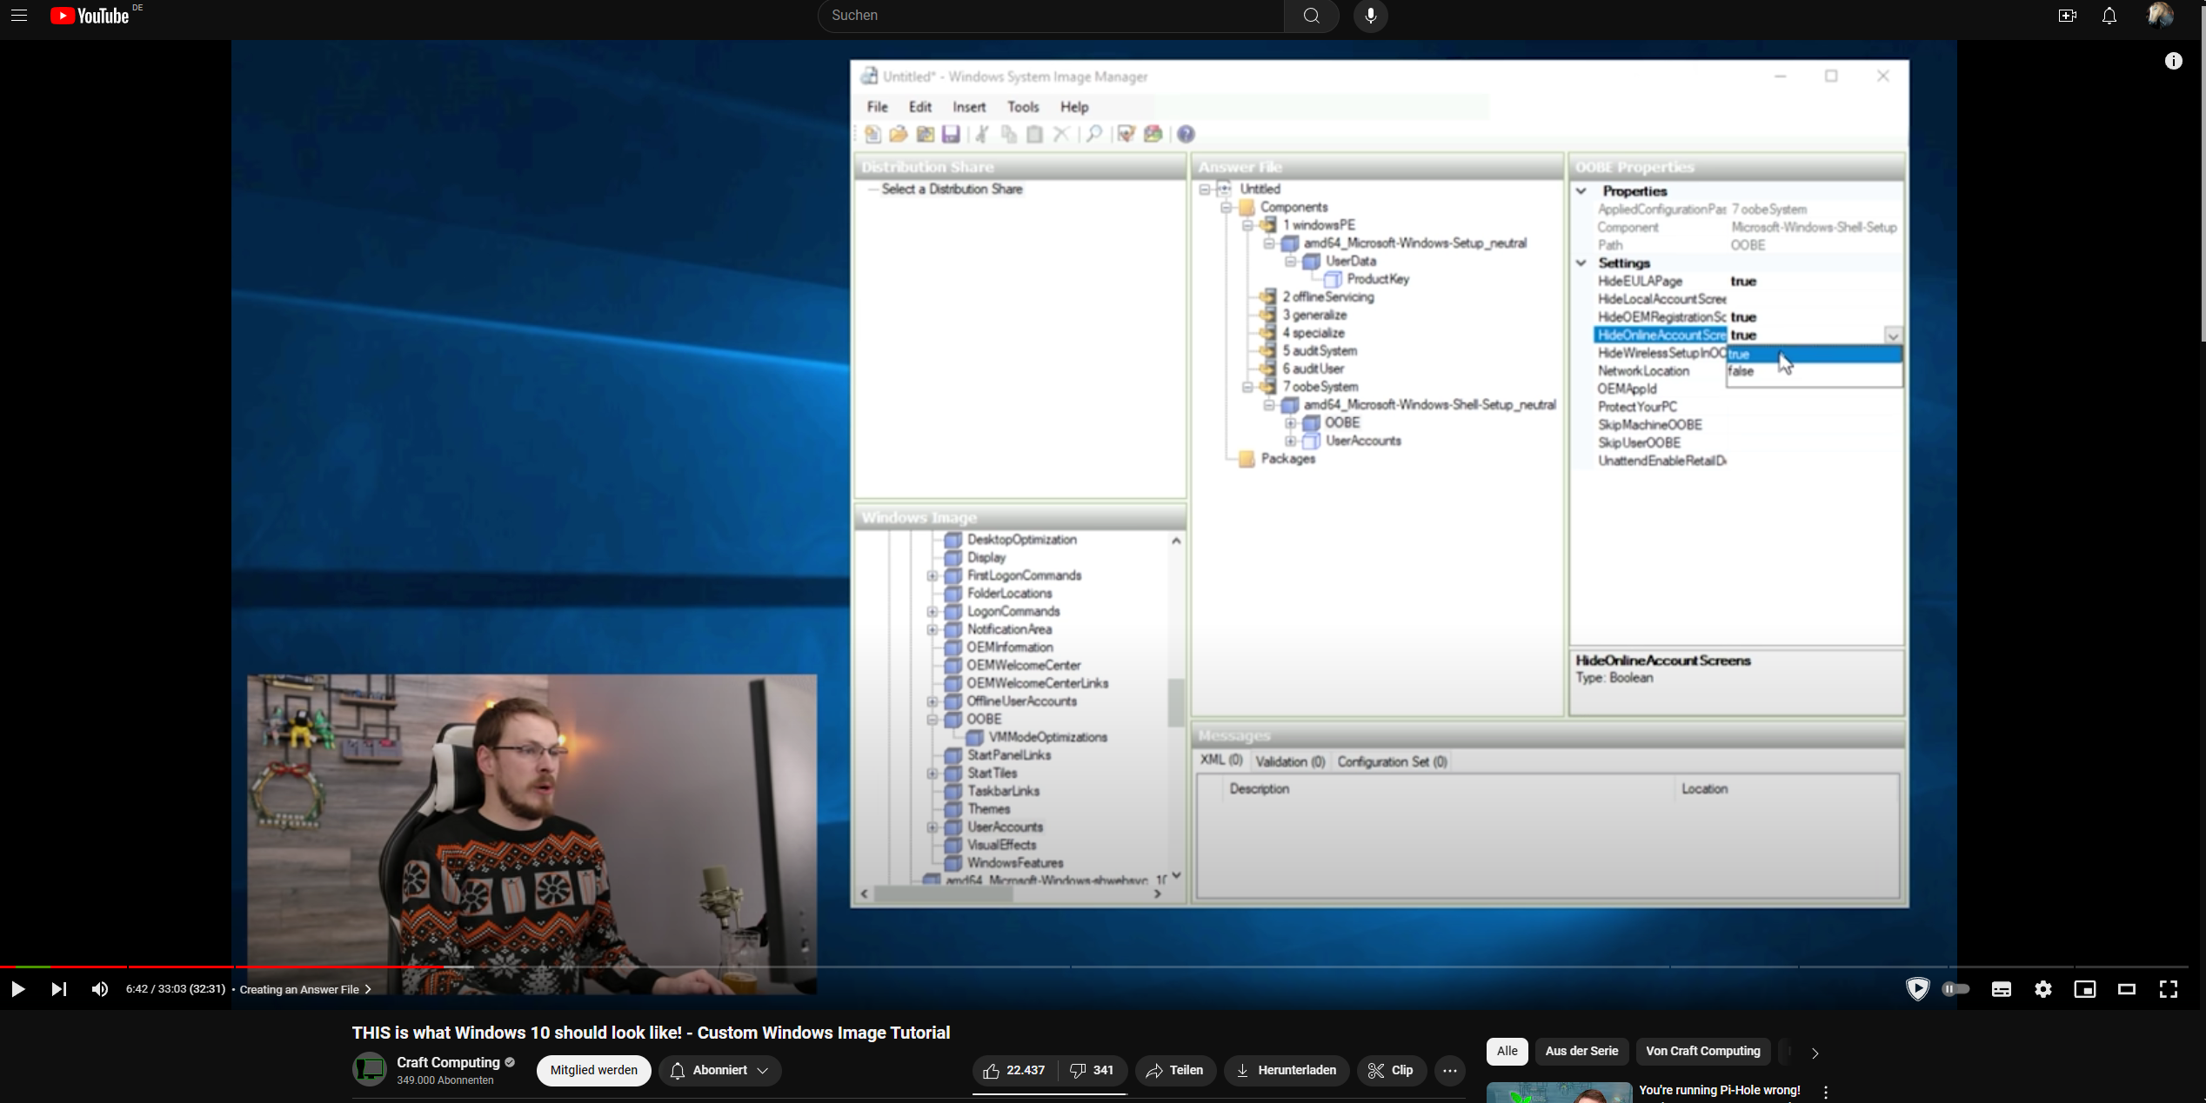Open the notifications bell
The image size is (2206, 1103).
tap(2109, 16)
